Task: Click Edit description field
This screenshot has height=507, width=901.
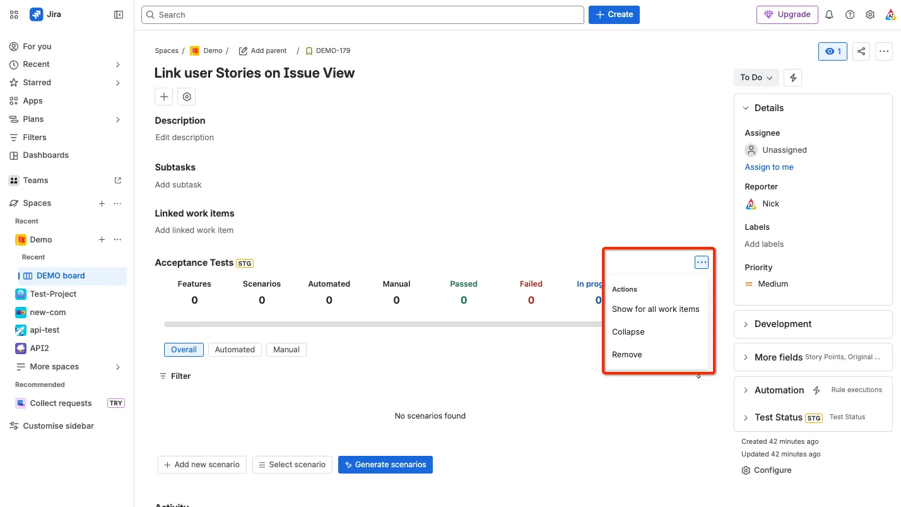Action: pyautogui.click(x=185, y=138)
